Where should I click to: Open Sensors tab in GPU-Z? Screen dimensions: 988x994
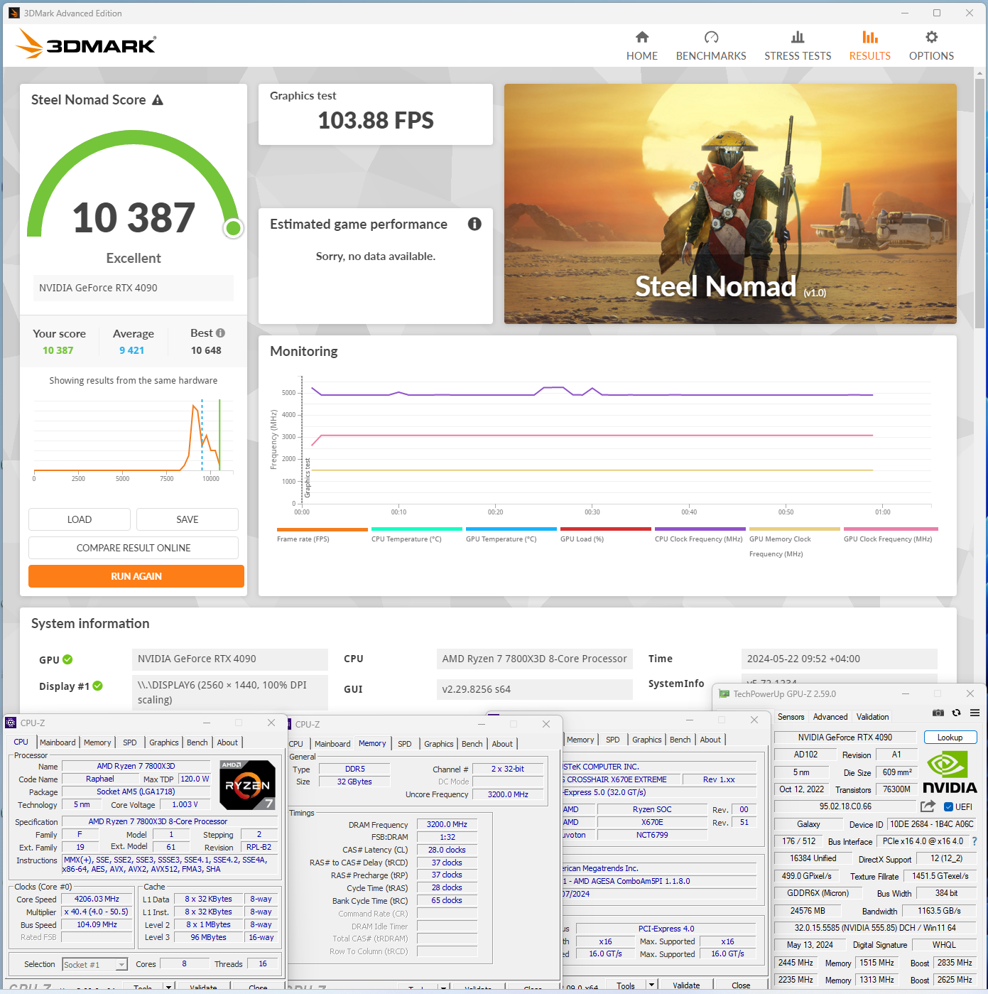(x=791, y=717)
